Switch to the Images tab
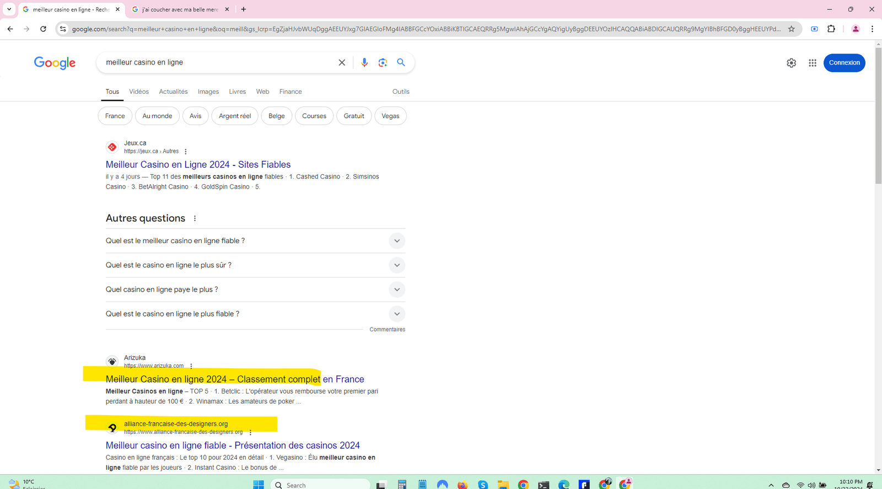 click(x=208, y=92)
